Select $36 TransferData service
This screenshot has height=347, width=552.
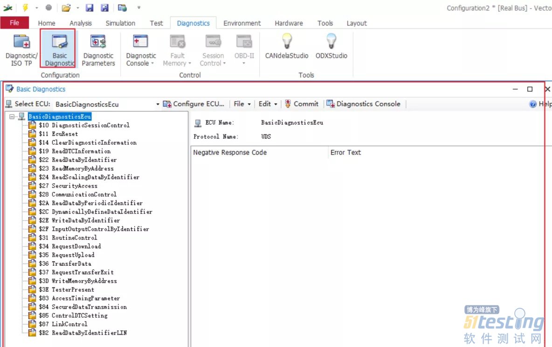click(65, 264)
